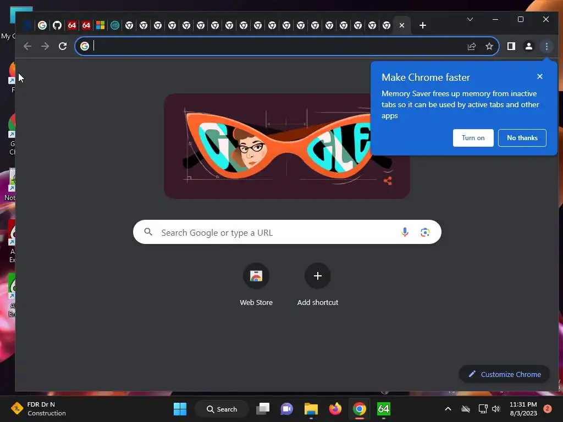Open the Windows Start menu
This screenshot has width=563, height=422.
pos(180,409)
